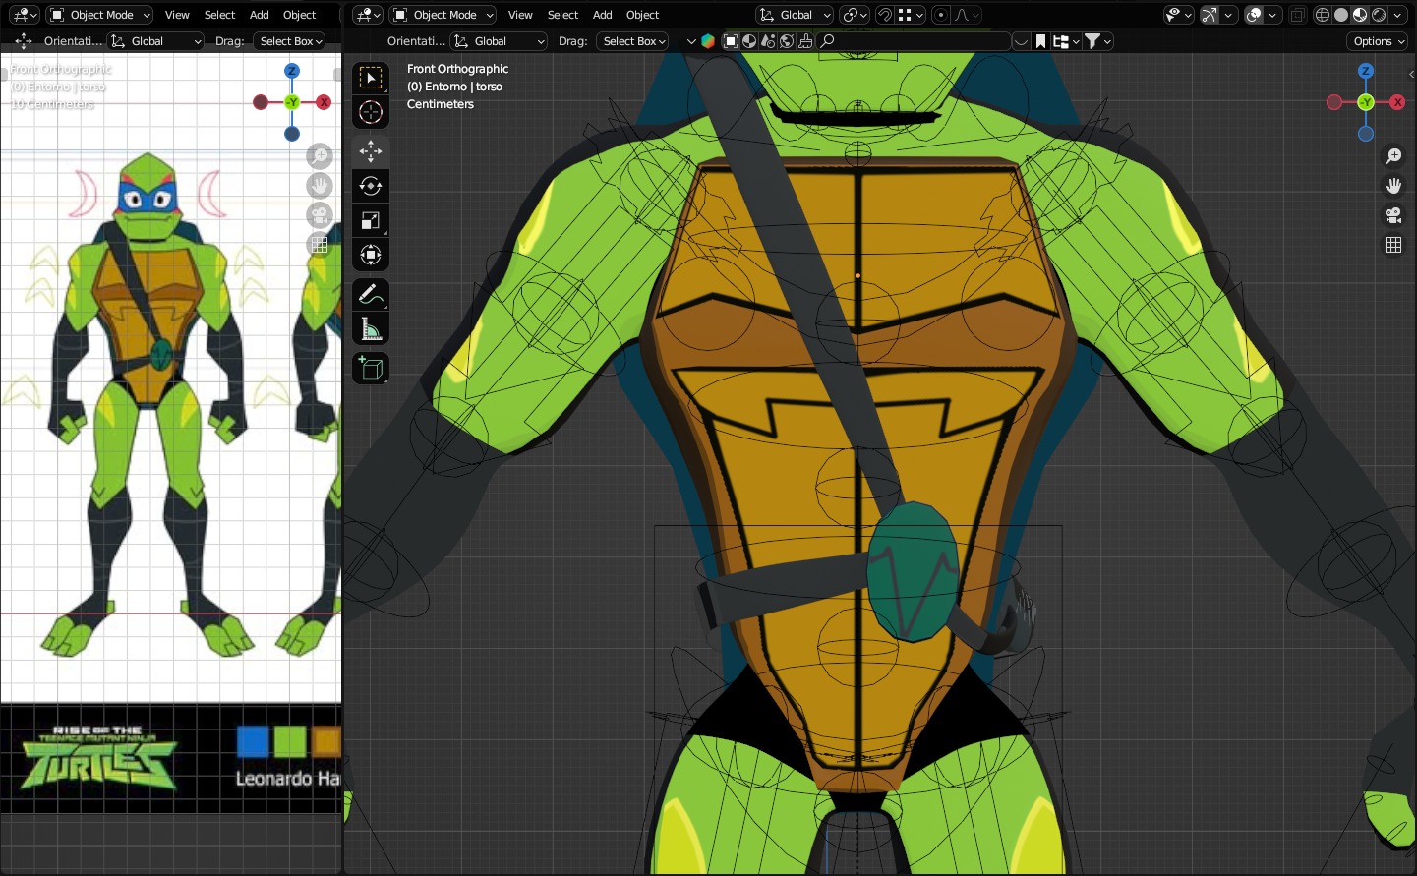The width and height of the screenshot is (1417, 876).
Task: Click zoom magnifier in right viewport
Action: point(1393,156)
